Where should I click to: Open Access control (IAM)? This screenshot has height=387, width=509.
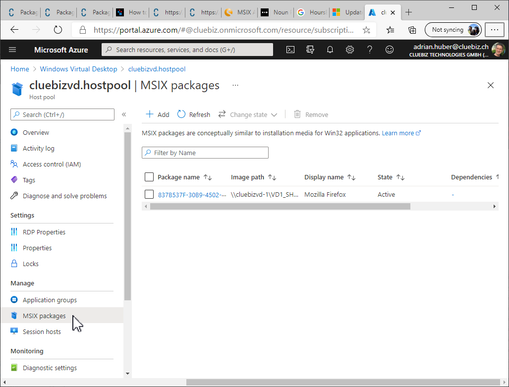pos(52,165)
